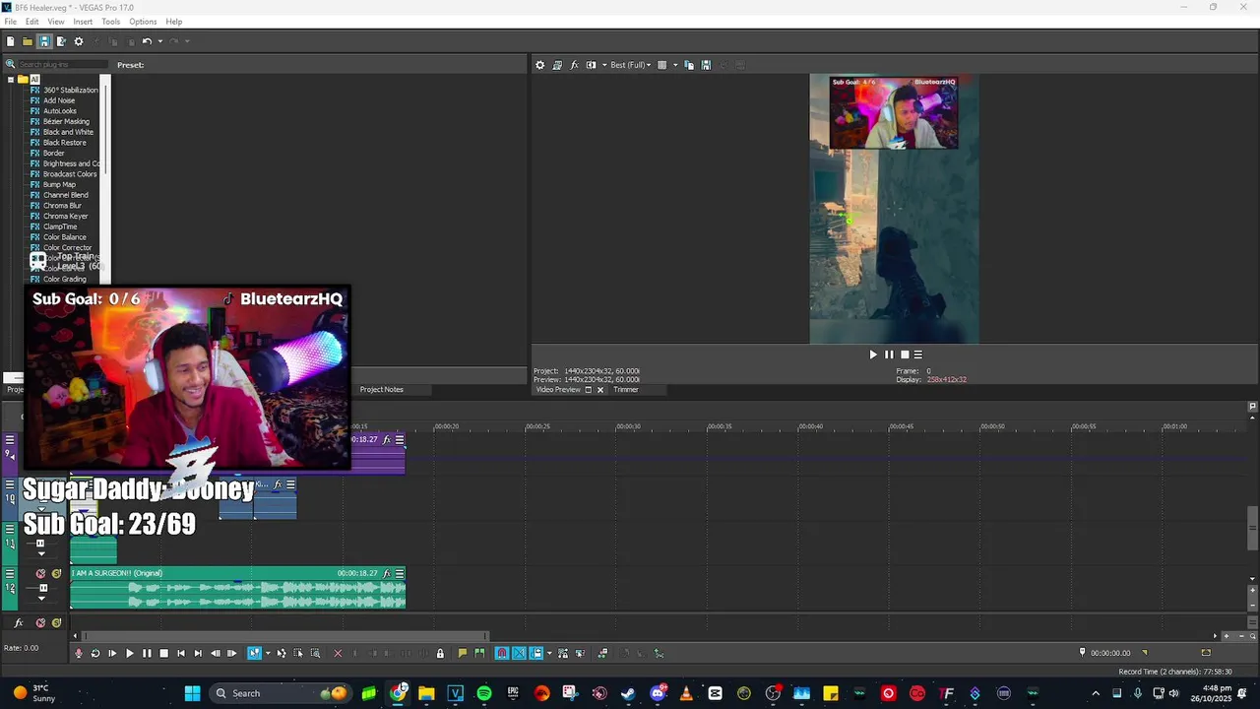The image size is (1260, 709).
Task: Open the Help menu
Action: click(x=174, y=22)
